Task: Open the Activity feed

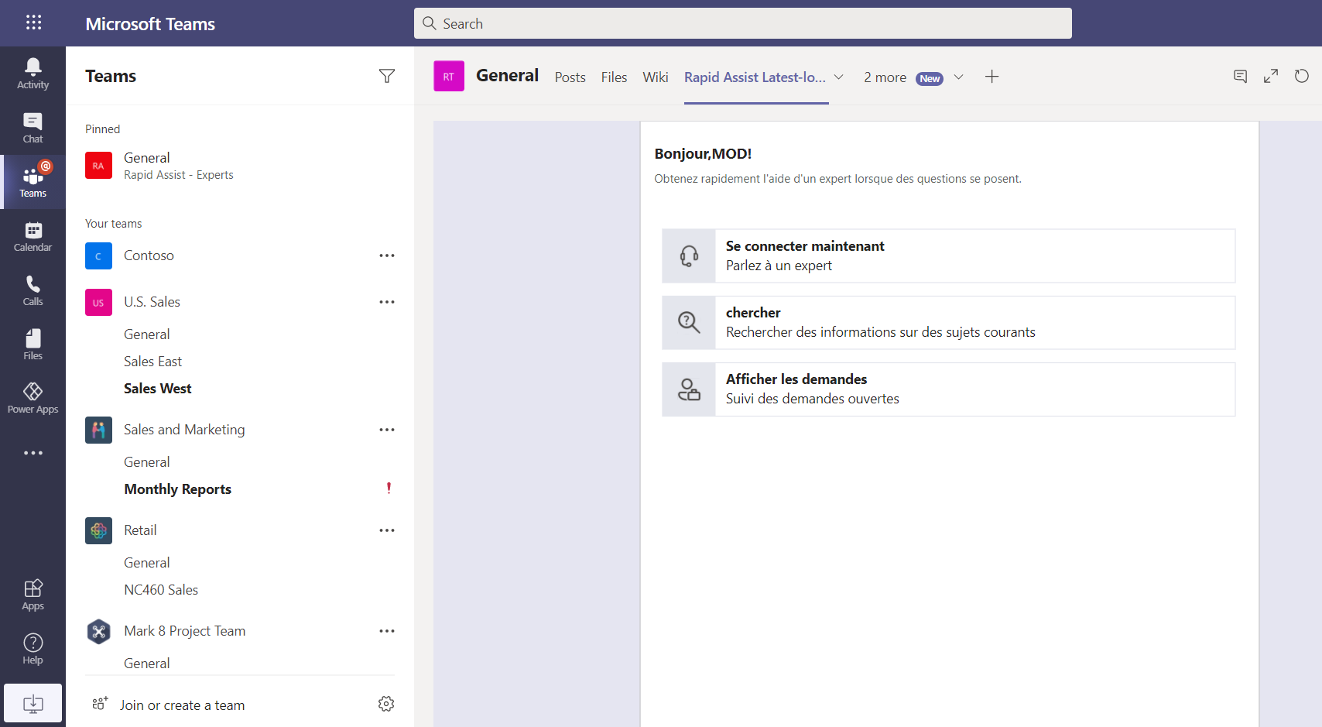Action: point(33,74)
